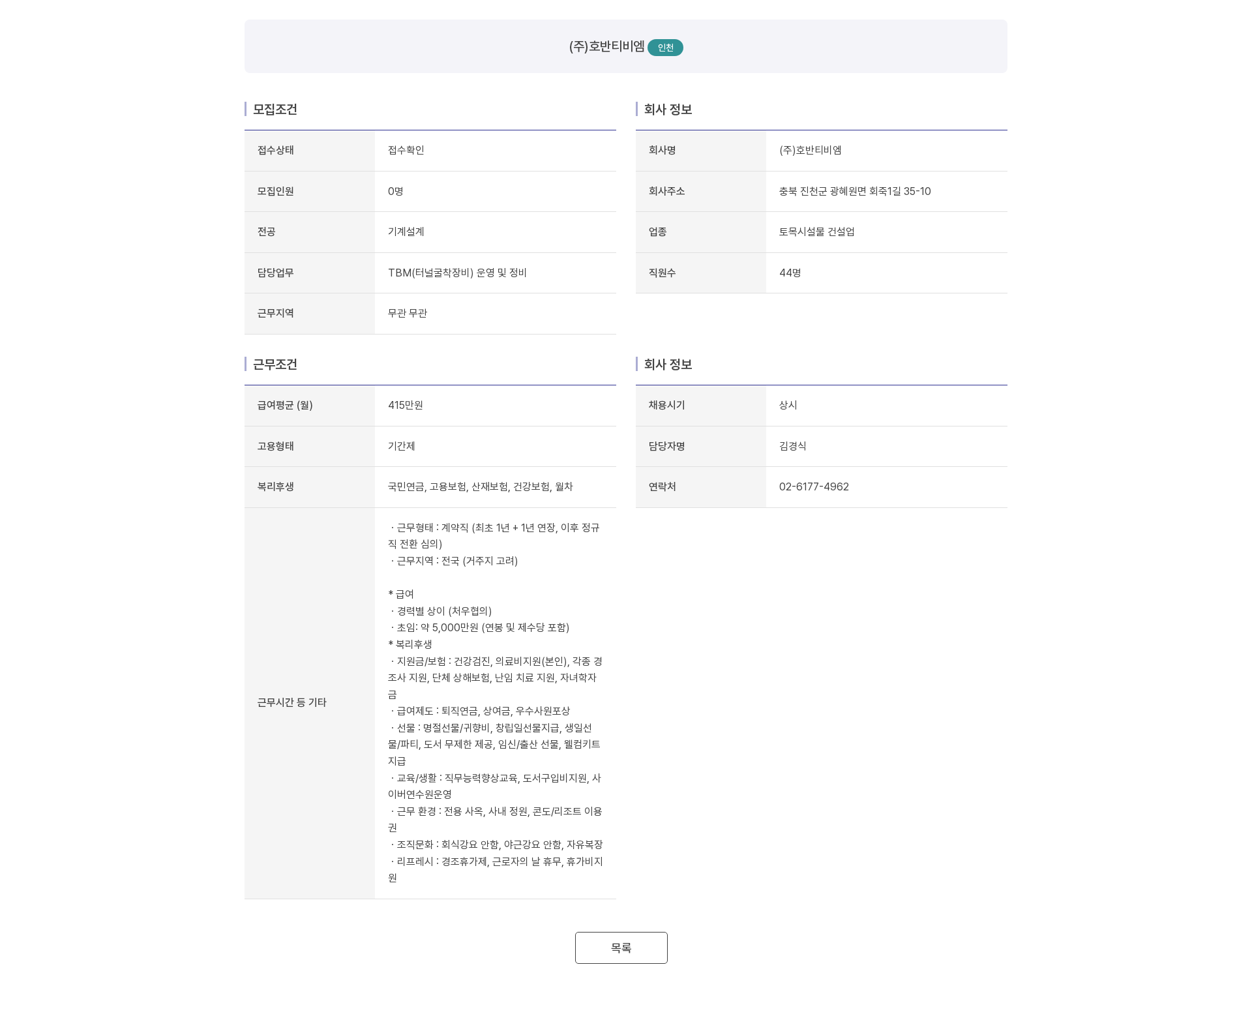Click the 고용형태 row label

[x=276, y=447]
